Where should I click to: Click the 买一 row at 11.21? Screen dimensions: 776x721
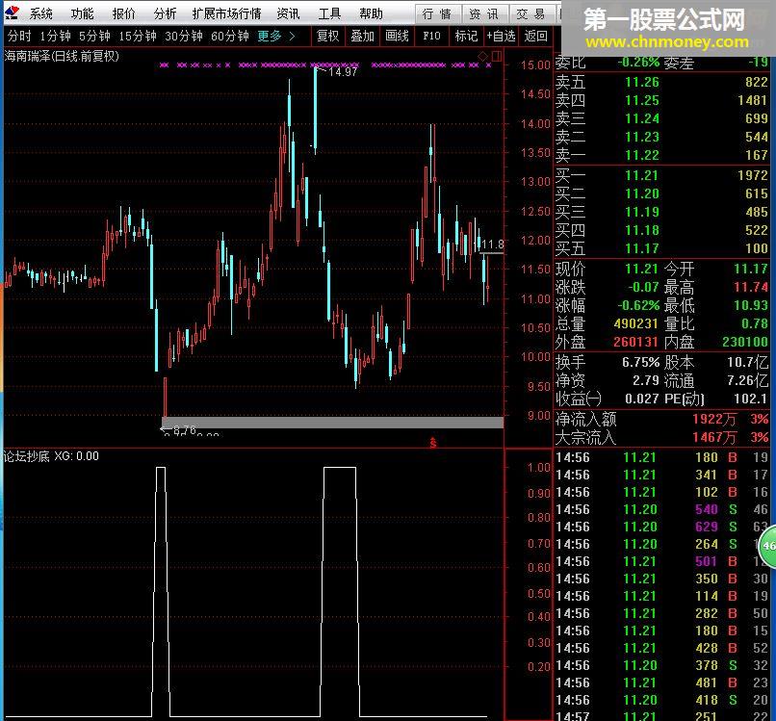point(661,175)
